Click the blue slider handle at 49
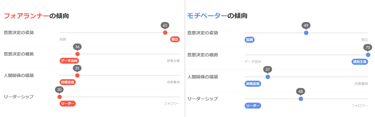 [x=306, y=33]
